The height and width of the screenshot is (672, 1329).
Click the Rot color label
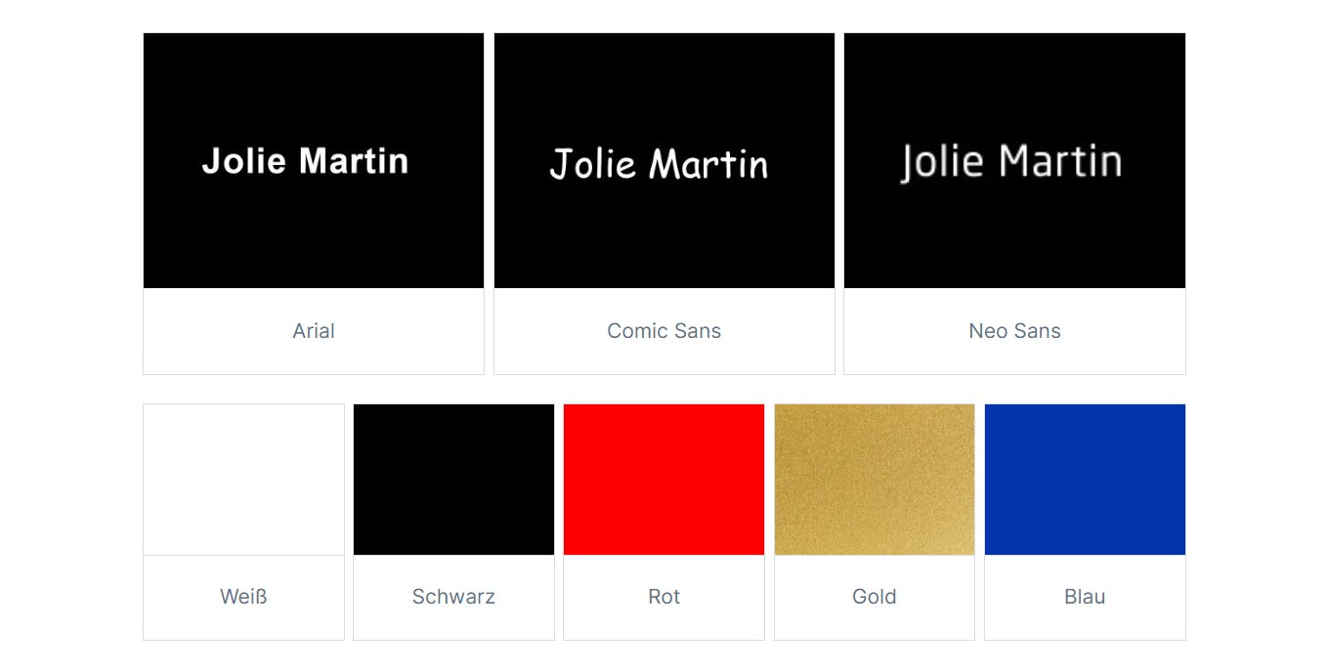tap(664, 597)
